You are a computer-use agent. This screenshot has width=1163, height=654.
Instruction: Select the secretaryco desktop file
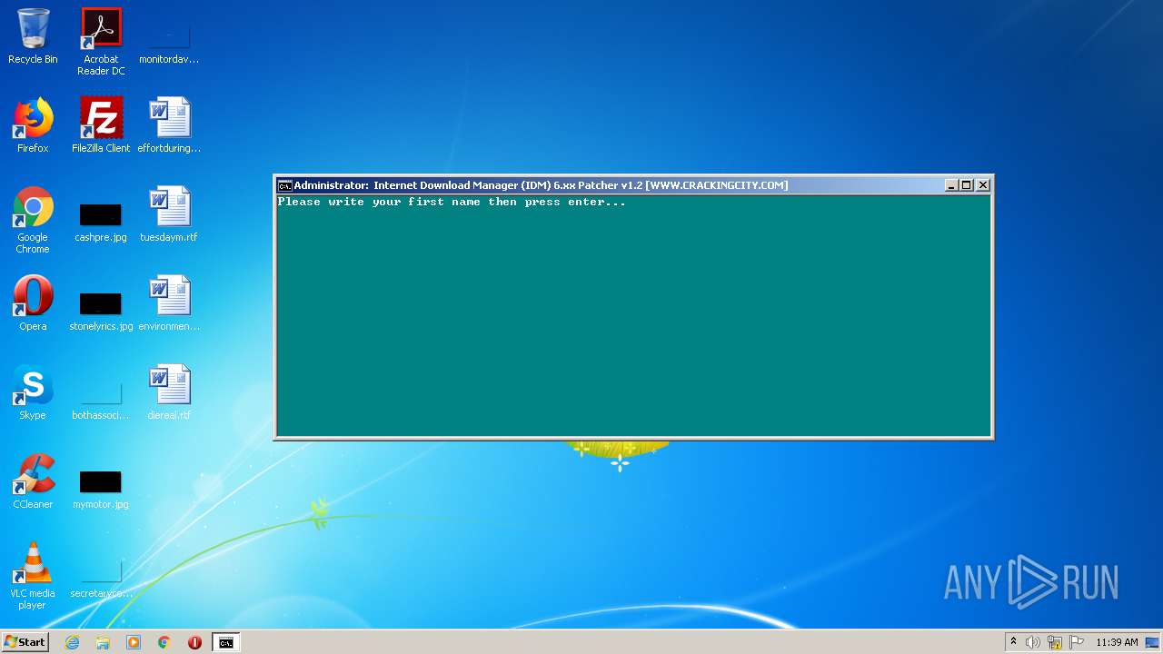coord(101,578)
